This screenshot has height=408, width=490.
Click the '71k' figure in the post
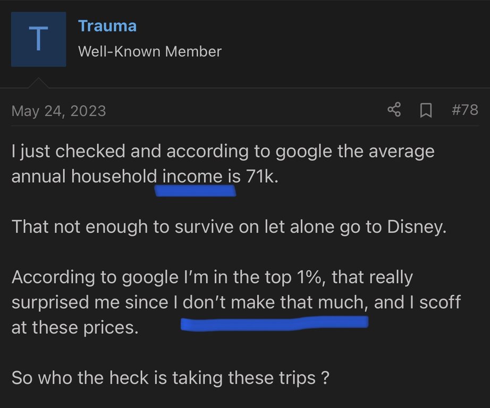click(x=261, y=177)
